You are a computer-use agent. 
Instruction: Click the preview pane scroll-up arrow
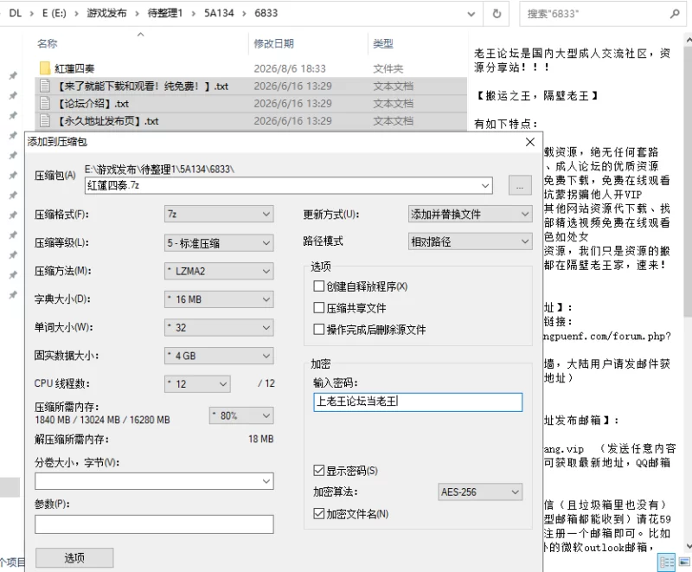pyautogui.click(x=688, y=40)
